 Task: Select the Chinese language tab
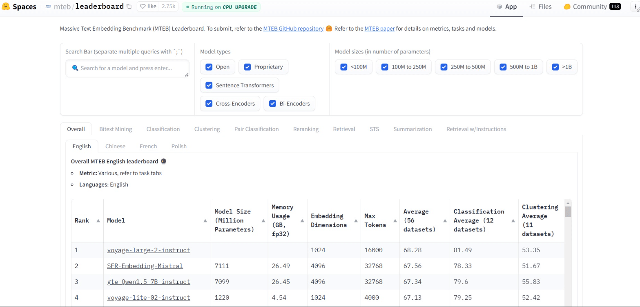click(115, 146)
